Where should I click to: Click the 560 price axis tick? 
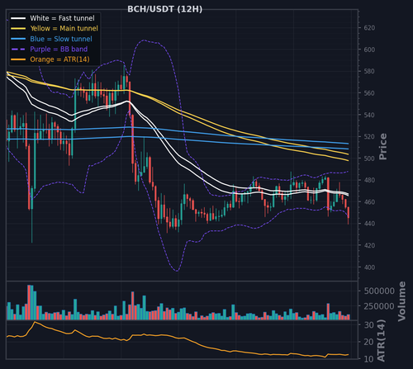point(369,93)
